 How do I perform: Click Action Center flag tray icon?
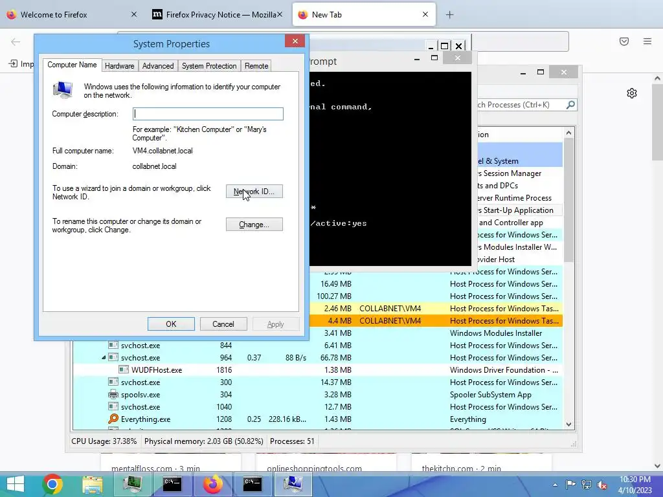[x=570, y=485]
